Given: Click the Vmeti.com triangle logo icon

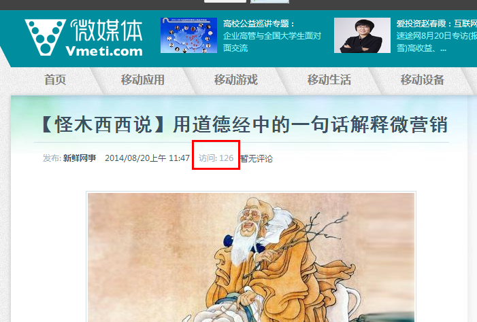Looking at the screenshot, I should pyautogui.click(x=45, y=37).
